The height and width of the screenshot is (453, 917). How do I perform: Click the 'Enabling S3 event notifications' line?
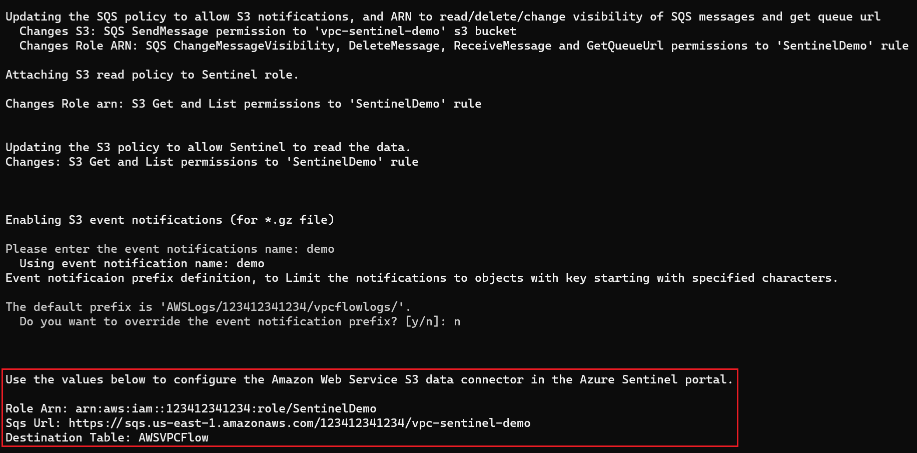click(170, 220)
